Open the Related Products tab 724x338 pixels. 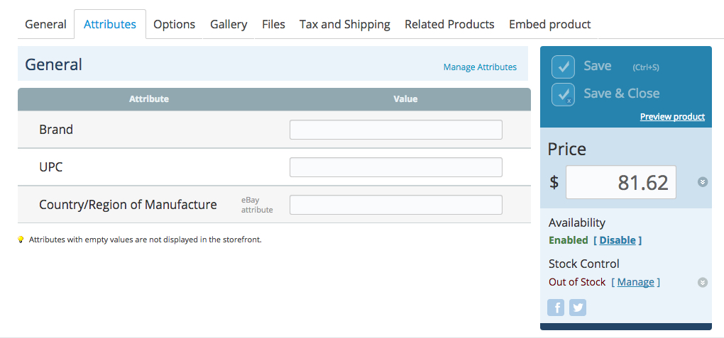(449, 24)
